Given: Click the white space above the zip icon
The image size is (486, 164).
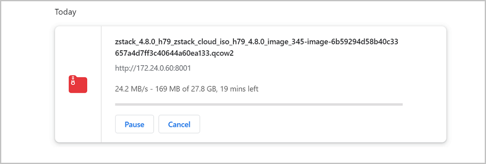Looking at the screenshot, I should [78, 49].
